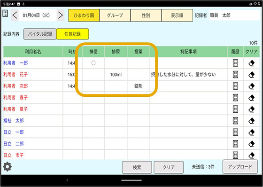
Task: Open history for 利用者 次郎
Action: tap(235, 86)
